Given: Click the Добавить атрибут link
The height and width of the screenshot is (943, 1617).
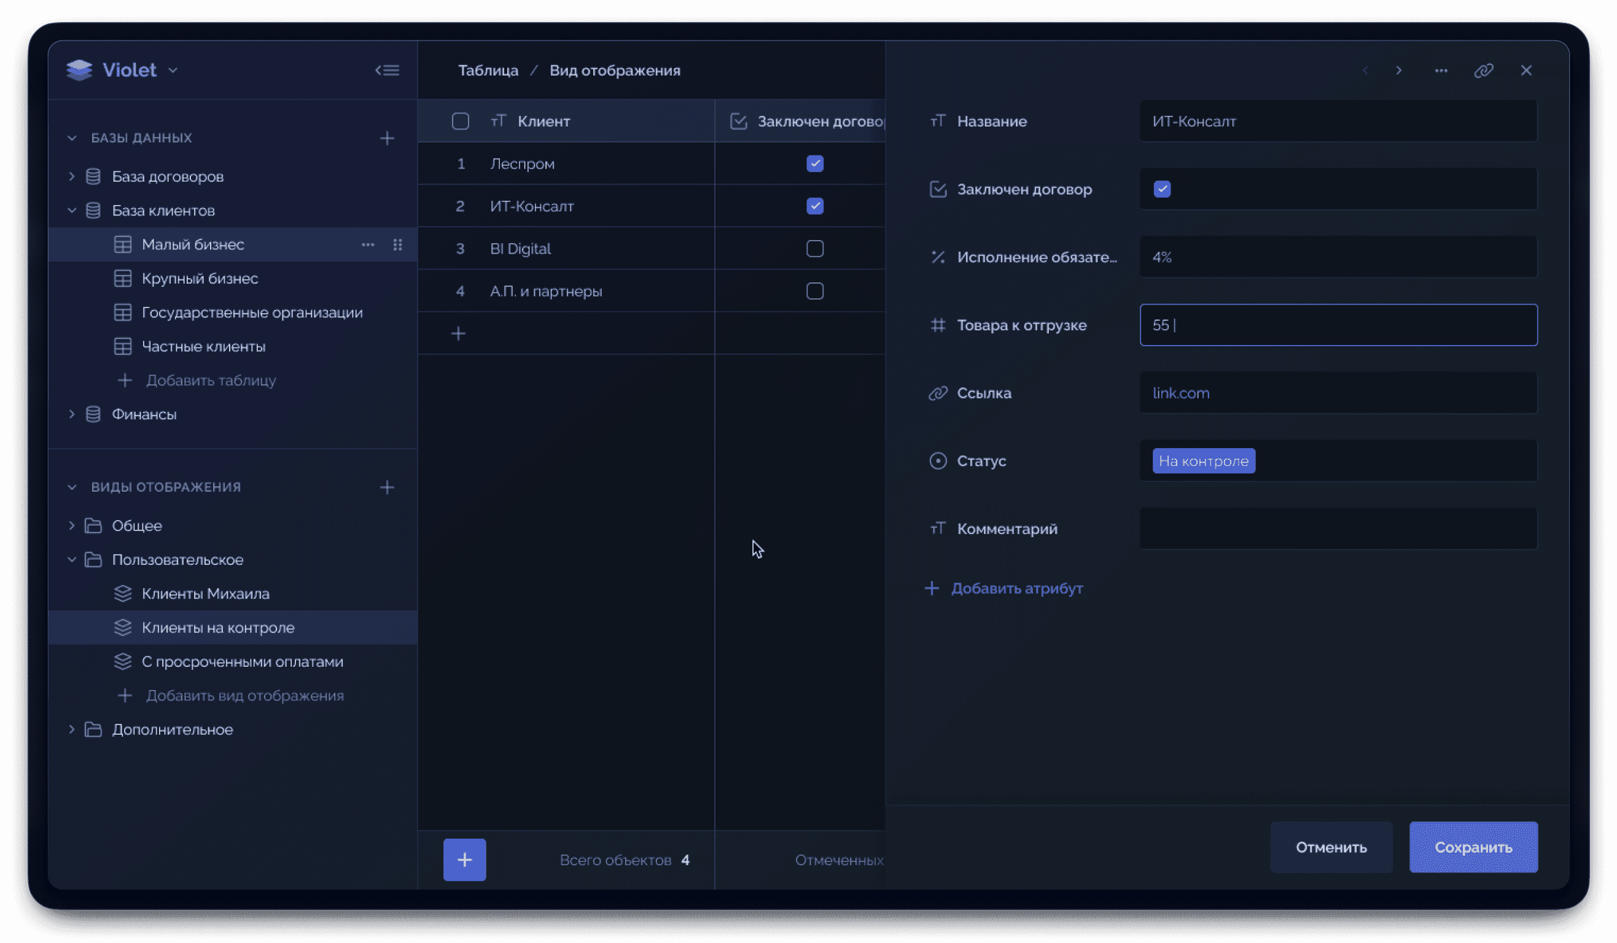Looking at the screenshot, I should pyautogui.click(x=1016, y=588).
